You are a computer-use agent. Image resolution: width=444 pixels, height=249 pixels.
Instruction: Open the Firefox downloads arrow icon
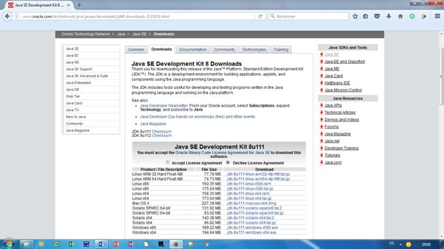click(388, 16)
